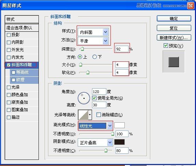This screenshot has height=166, width=196.
Task: Click the 深度 depth slider handle
Action: coord(82,49)
